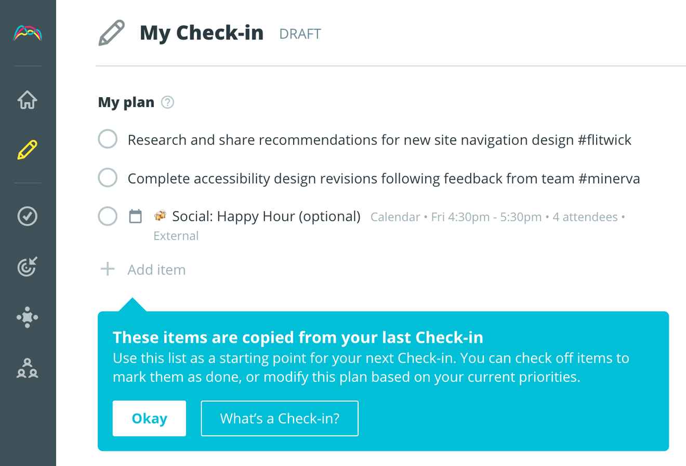Open the connected-nodes sidebar icon
The width and height of the screenshot is (686, 466).
[28, 317]
